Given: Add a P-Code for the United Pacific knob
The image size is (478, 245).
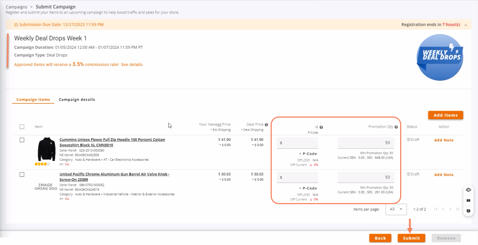Looking at the screenshot, I should [x=308, y=188].
